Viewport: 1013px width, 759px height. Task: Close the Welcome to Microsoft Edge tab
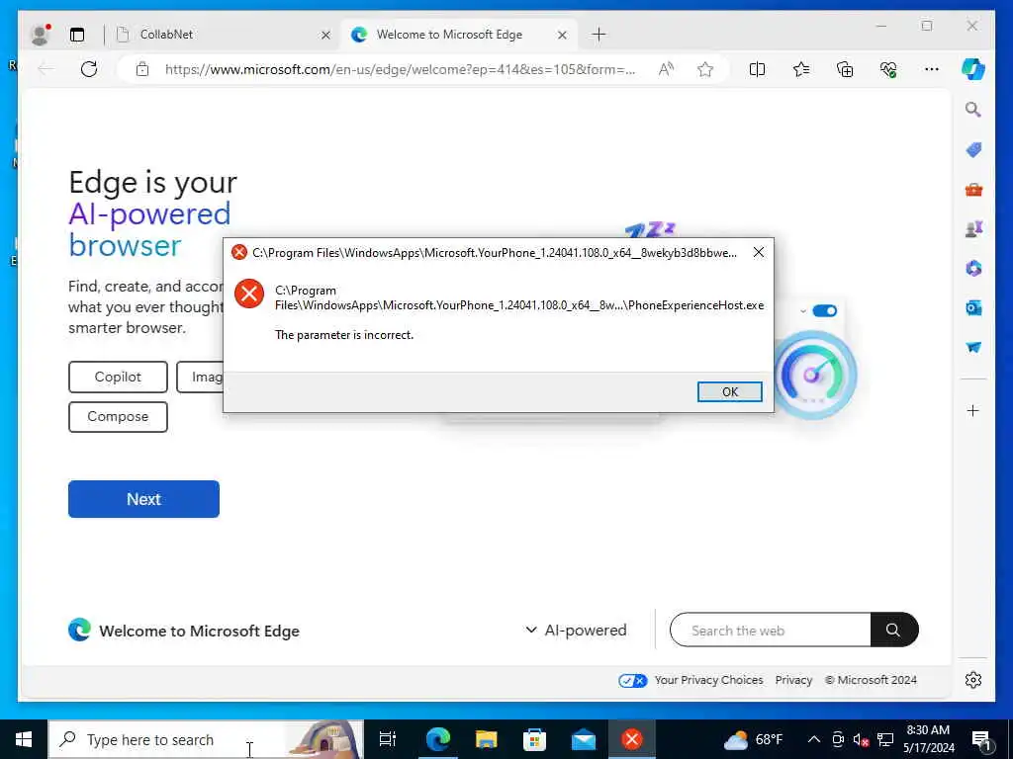562,35
